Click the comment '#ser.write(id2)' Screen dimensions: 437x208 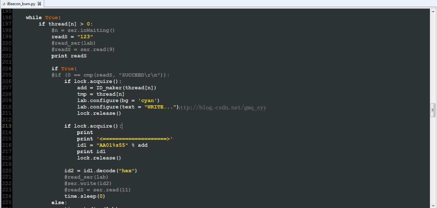tap(88, 183)
